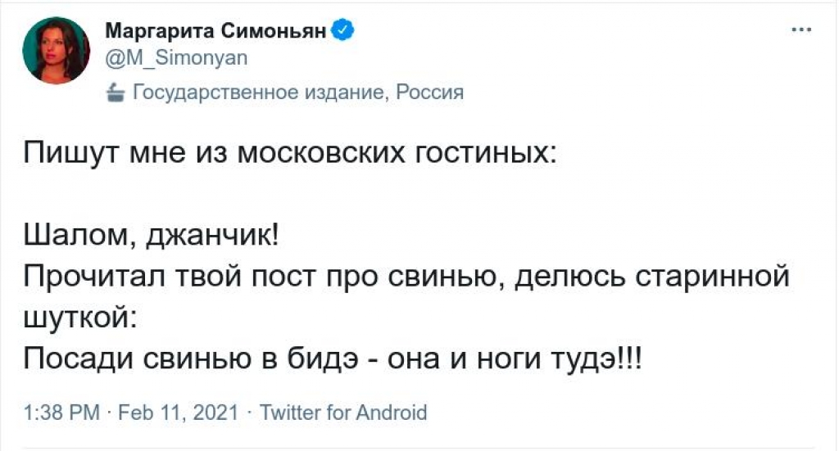
Task: Click the word Государственное in the label
Action: tap(215, 92)
